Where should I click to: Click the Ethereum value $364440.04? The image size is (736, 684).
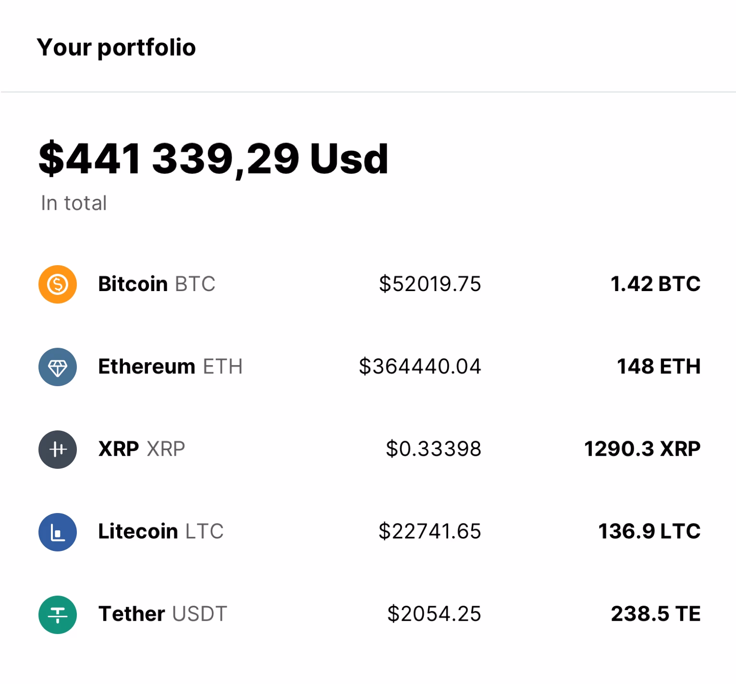420,366
